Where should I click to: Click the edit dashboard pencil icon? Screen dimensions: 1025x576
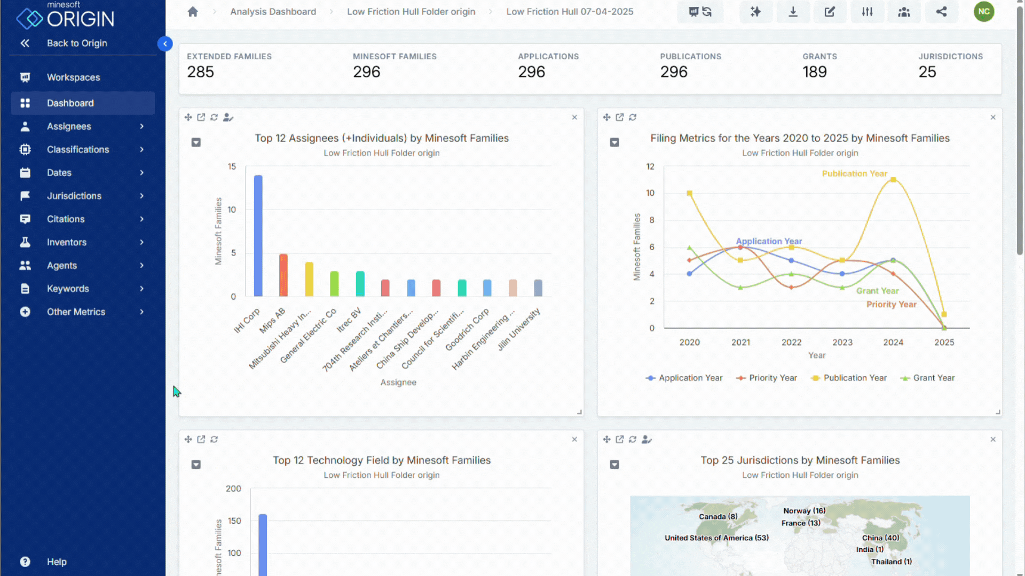pos(830,12)
